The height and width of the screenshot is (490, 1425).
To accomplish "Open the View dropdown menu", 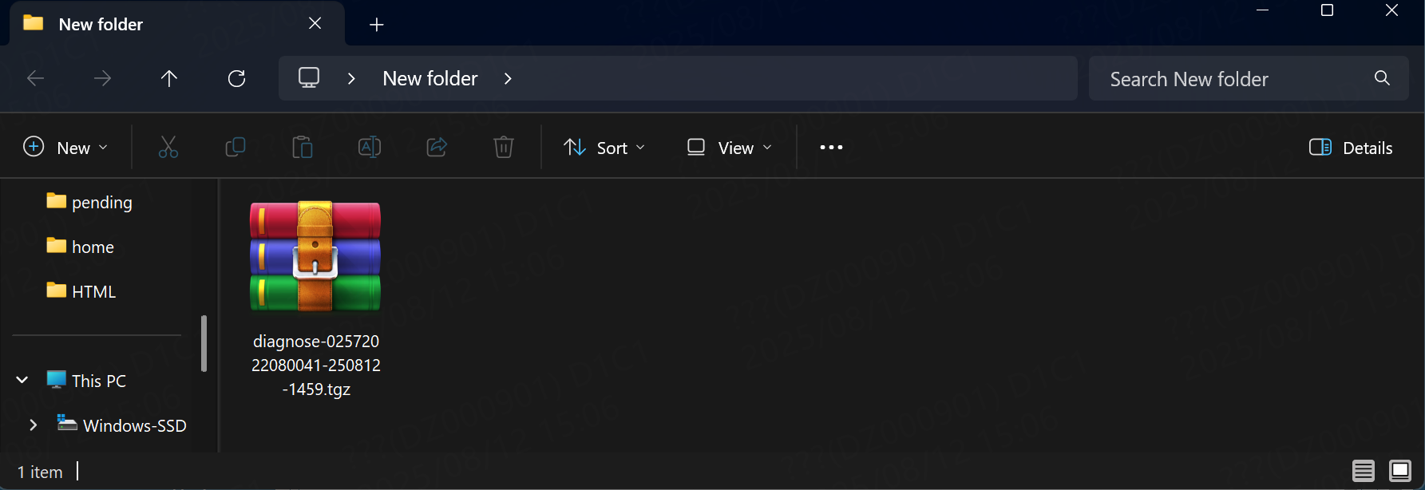I will click(x=730, y=148).
